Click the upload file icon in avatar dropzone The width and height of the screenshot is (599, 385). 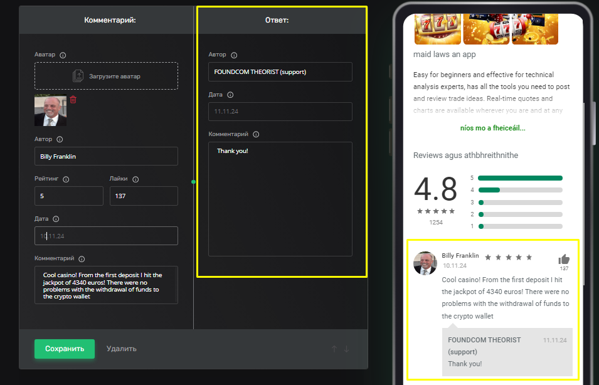coord(78,76)
